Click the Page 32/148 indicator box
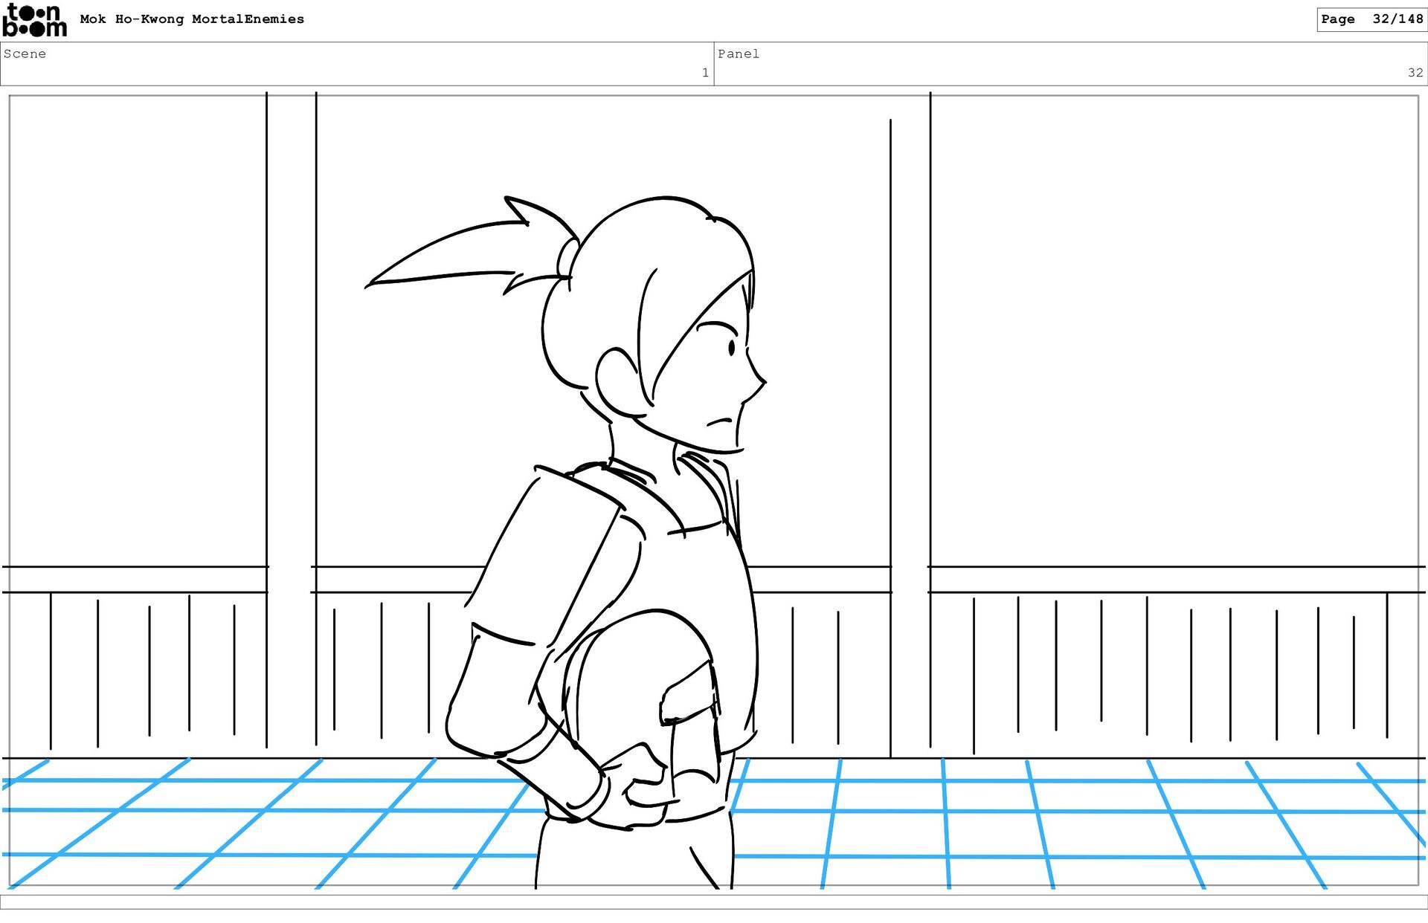 coord(1371,19)
